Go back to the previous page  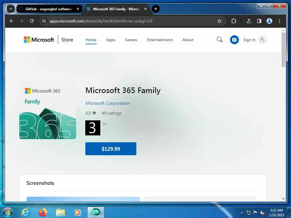[11, 21]
